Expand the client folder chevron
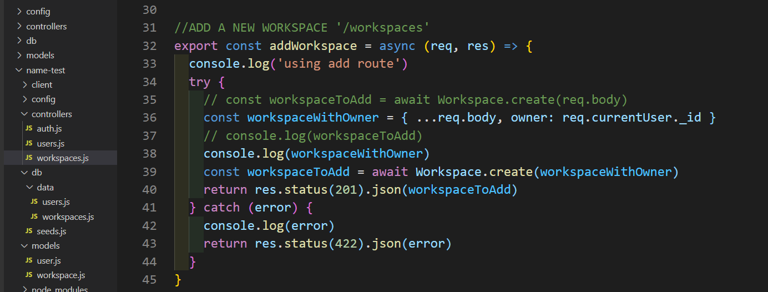 [x=24, y=85]
